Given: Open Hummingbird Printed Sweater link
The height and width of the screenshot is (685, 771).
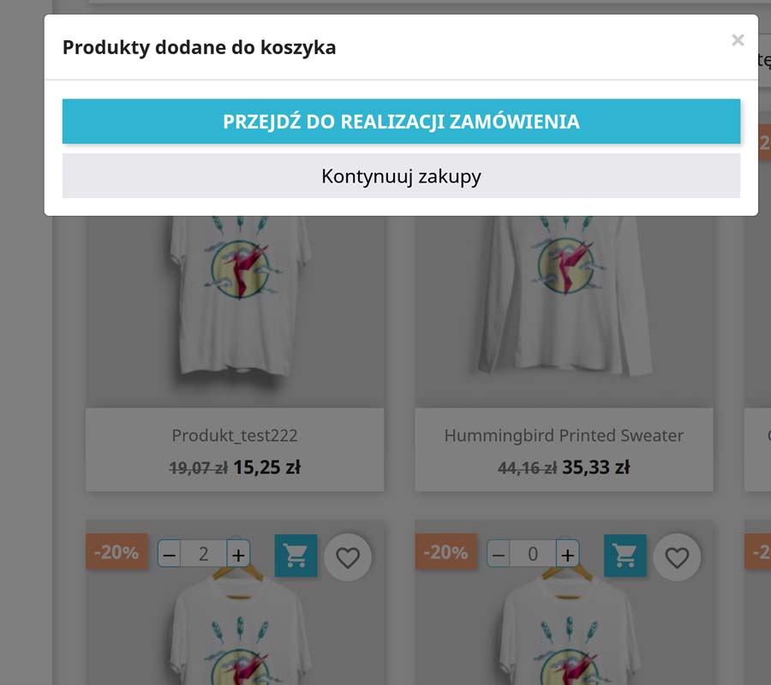Looking at the screenshot, I should (564, 435).
